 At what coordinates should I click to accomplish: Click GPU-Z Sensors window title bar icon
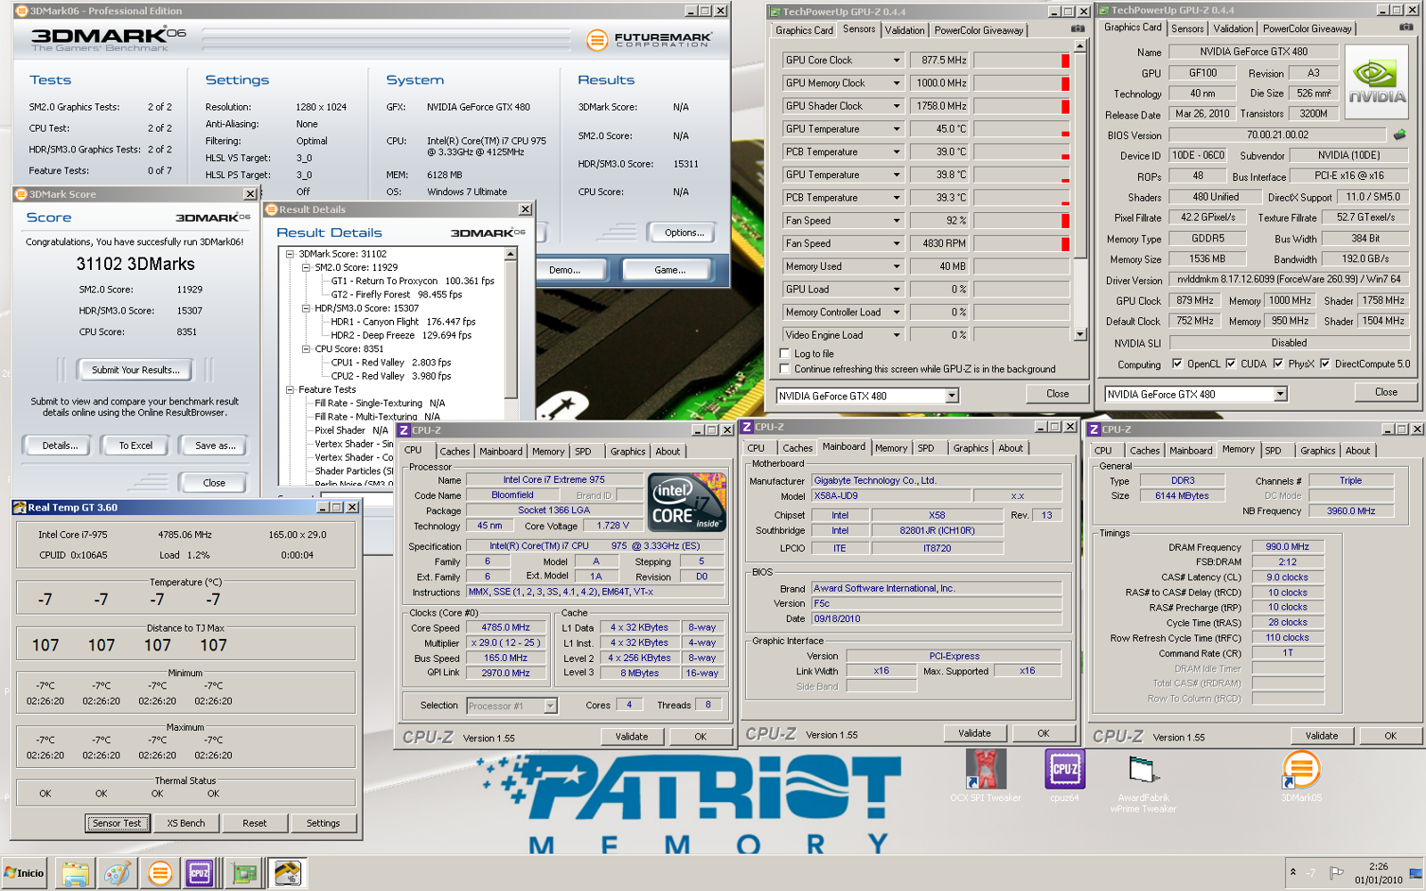click(775, 12)
